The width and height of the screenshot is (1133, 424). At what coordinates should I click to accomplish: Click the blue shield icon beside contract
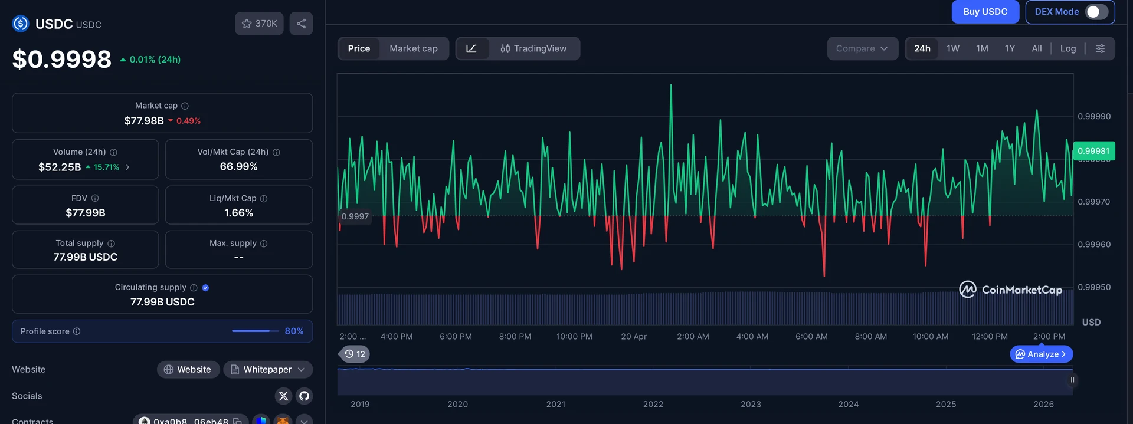[x=261, y=420]
